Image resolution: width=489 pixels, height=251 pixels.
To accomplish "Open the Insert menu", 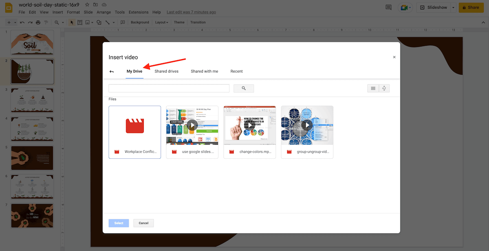I will tap(58, 12).
